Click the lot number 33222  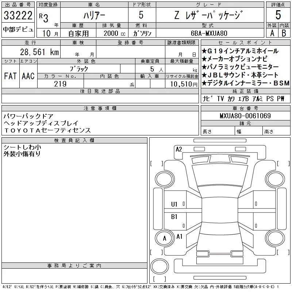(18, 15)
